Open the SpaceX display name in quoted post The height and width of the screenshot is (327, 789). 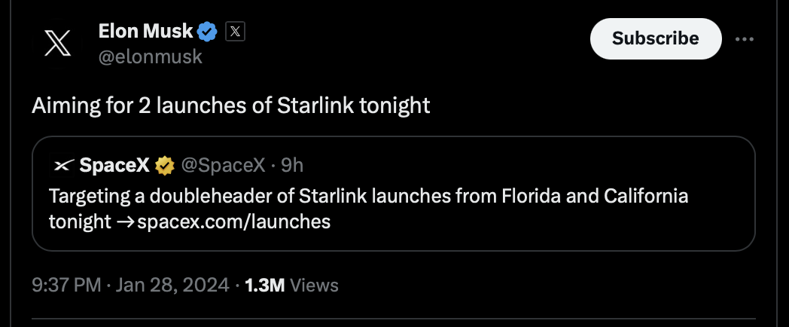[x=114, y=165]
